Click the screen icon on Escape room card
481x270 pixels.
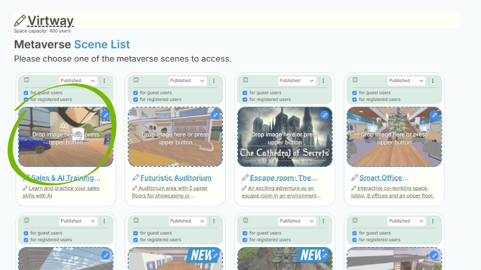click(x=245, y=80)
